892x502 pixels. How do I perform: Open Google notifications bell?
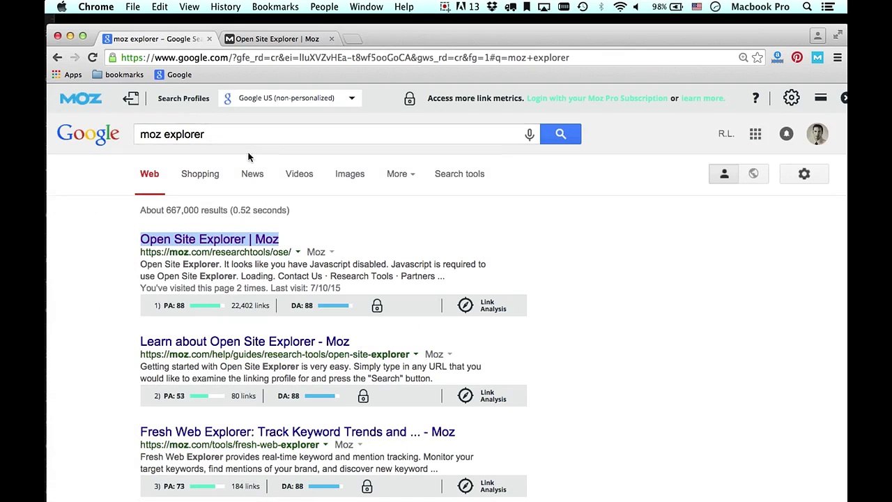(786, 134)
